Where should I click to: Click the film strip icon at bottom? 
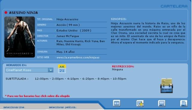coord(116,103)
